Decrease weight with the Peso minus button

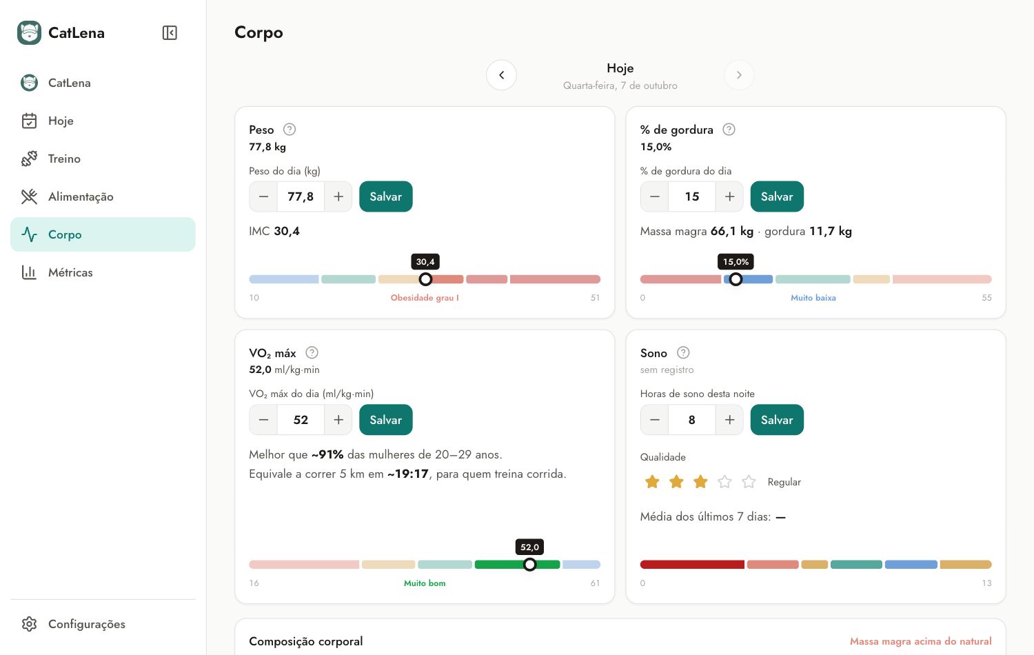point(263,196)
